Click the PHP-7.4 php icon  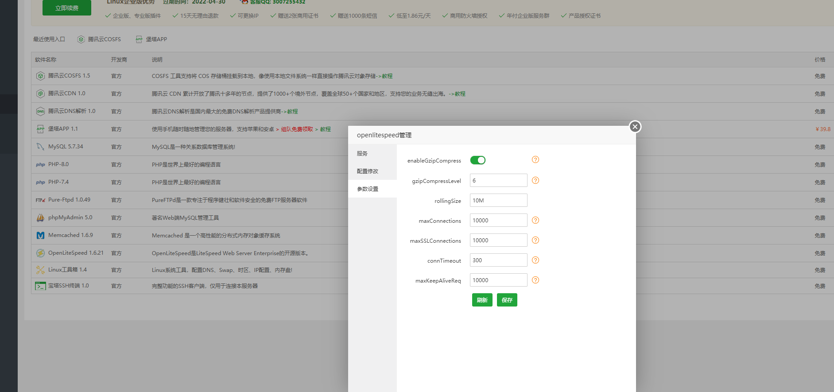(40, 182)
